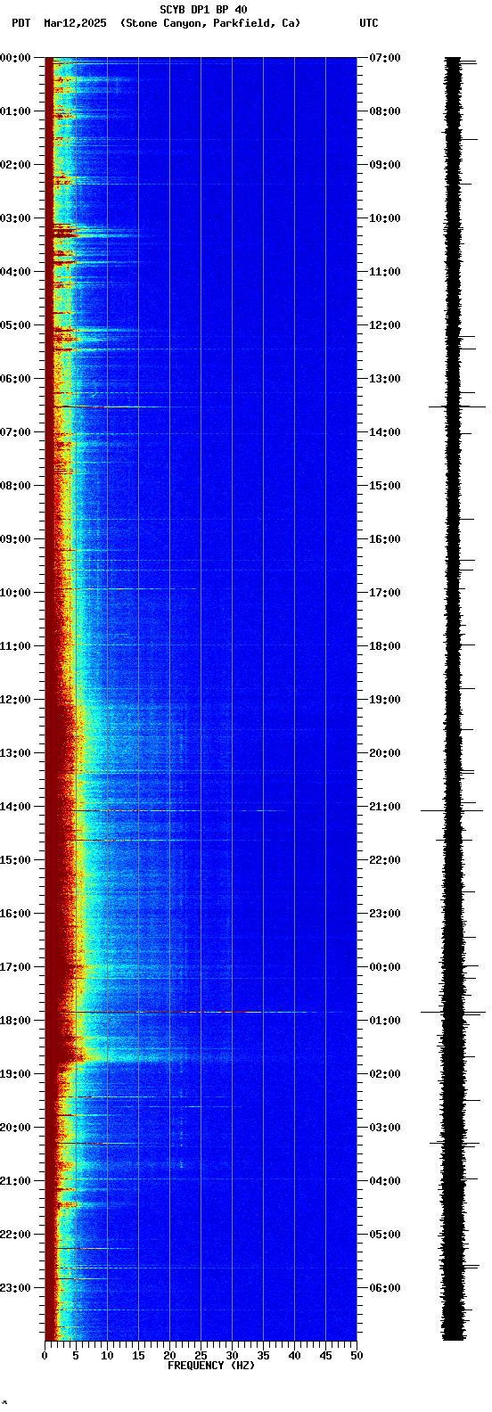Click the '03:00' PDT time label

(13, 218)
